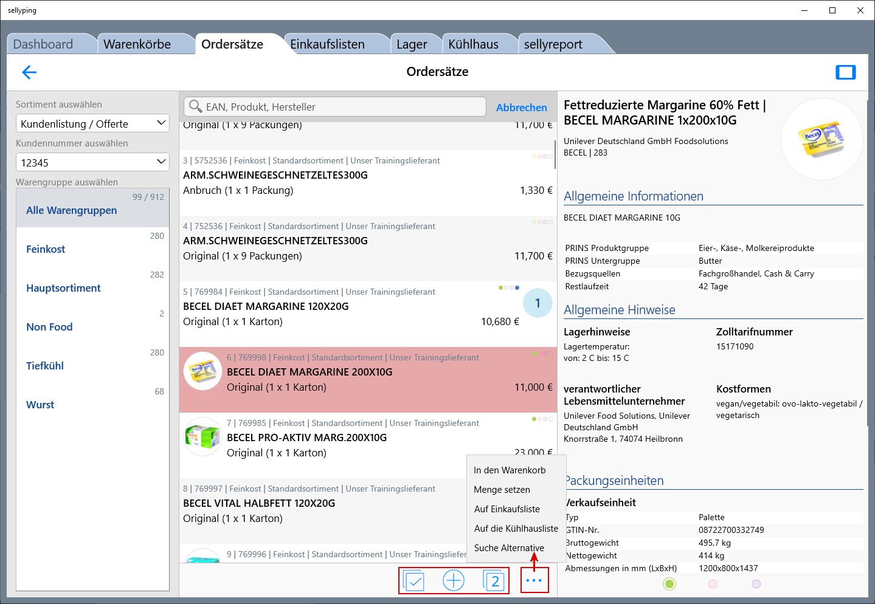Click the select-all checkmark icon
875x604 pixels.
click(413, 581)
